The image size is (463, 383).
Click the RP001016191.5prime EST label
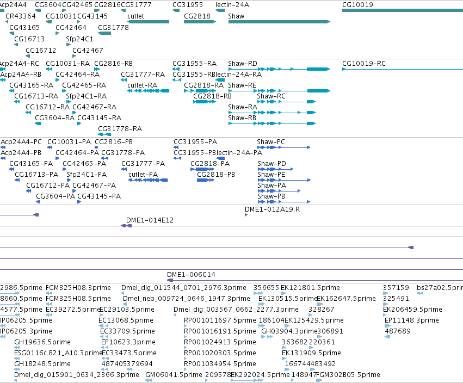click(x=220, y=331)
